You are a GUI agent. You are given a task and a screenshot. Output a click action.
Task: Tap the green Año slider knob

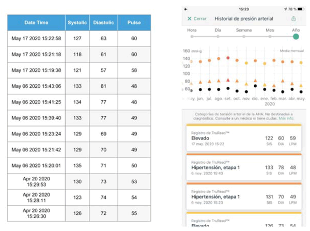point(296,37)
